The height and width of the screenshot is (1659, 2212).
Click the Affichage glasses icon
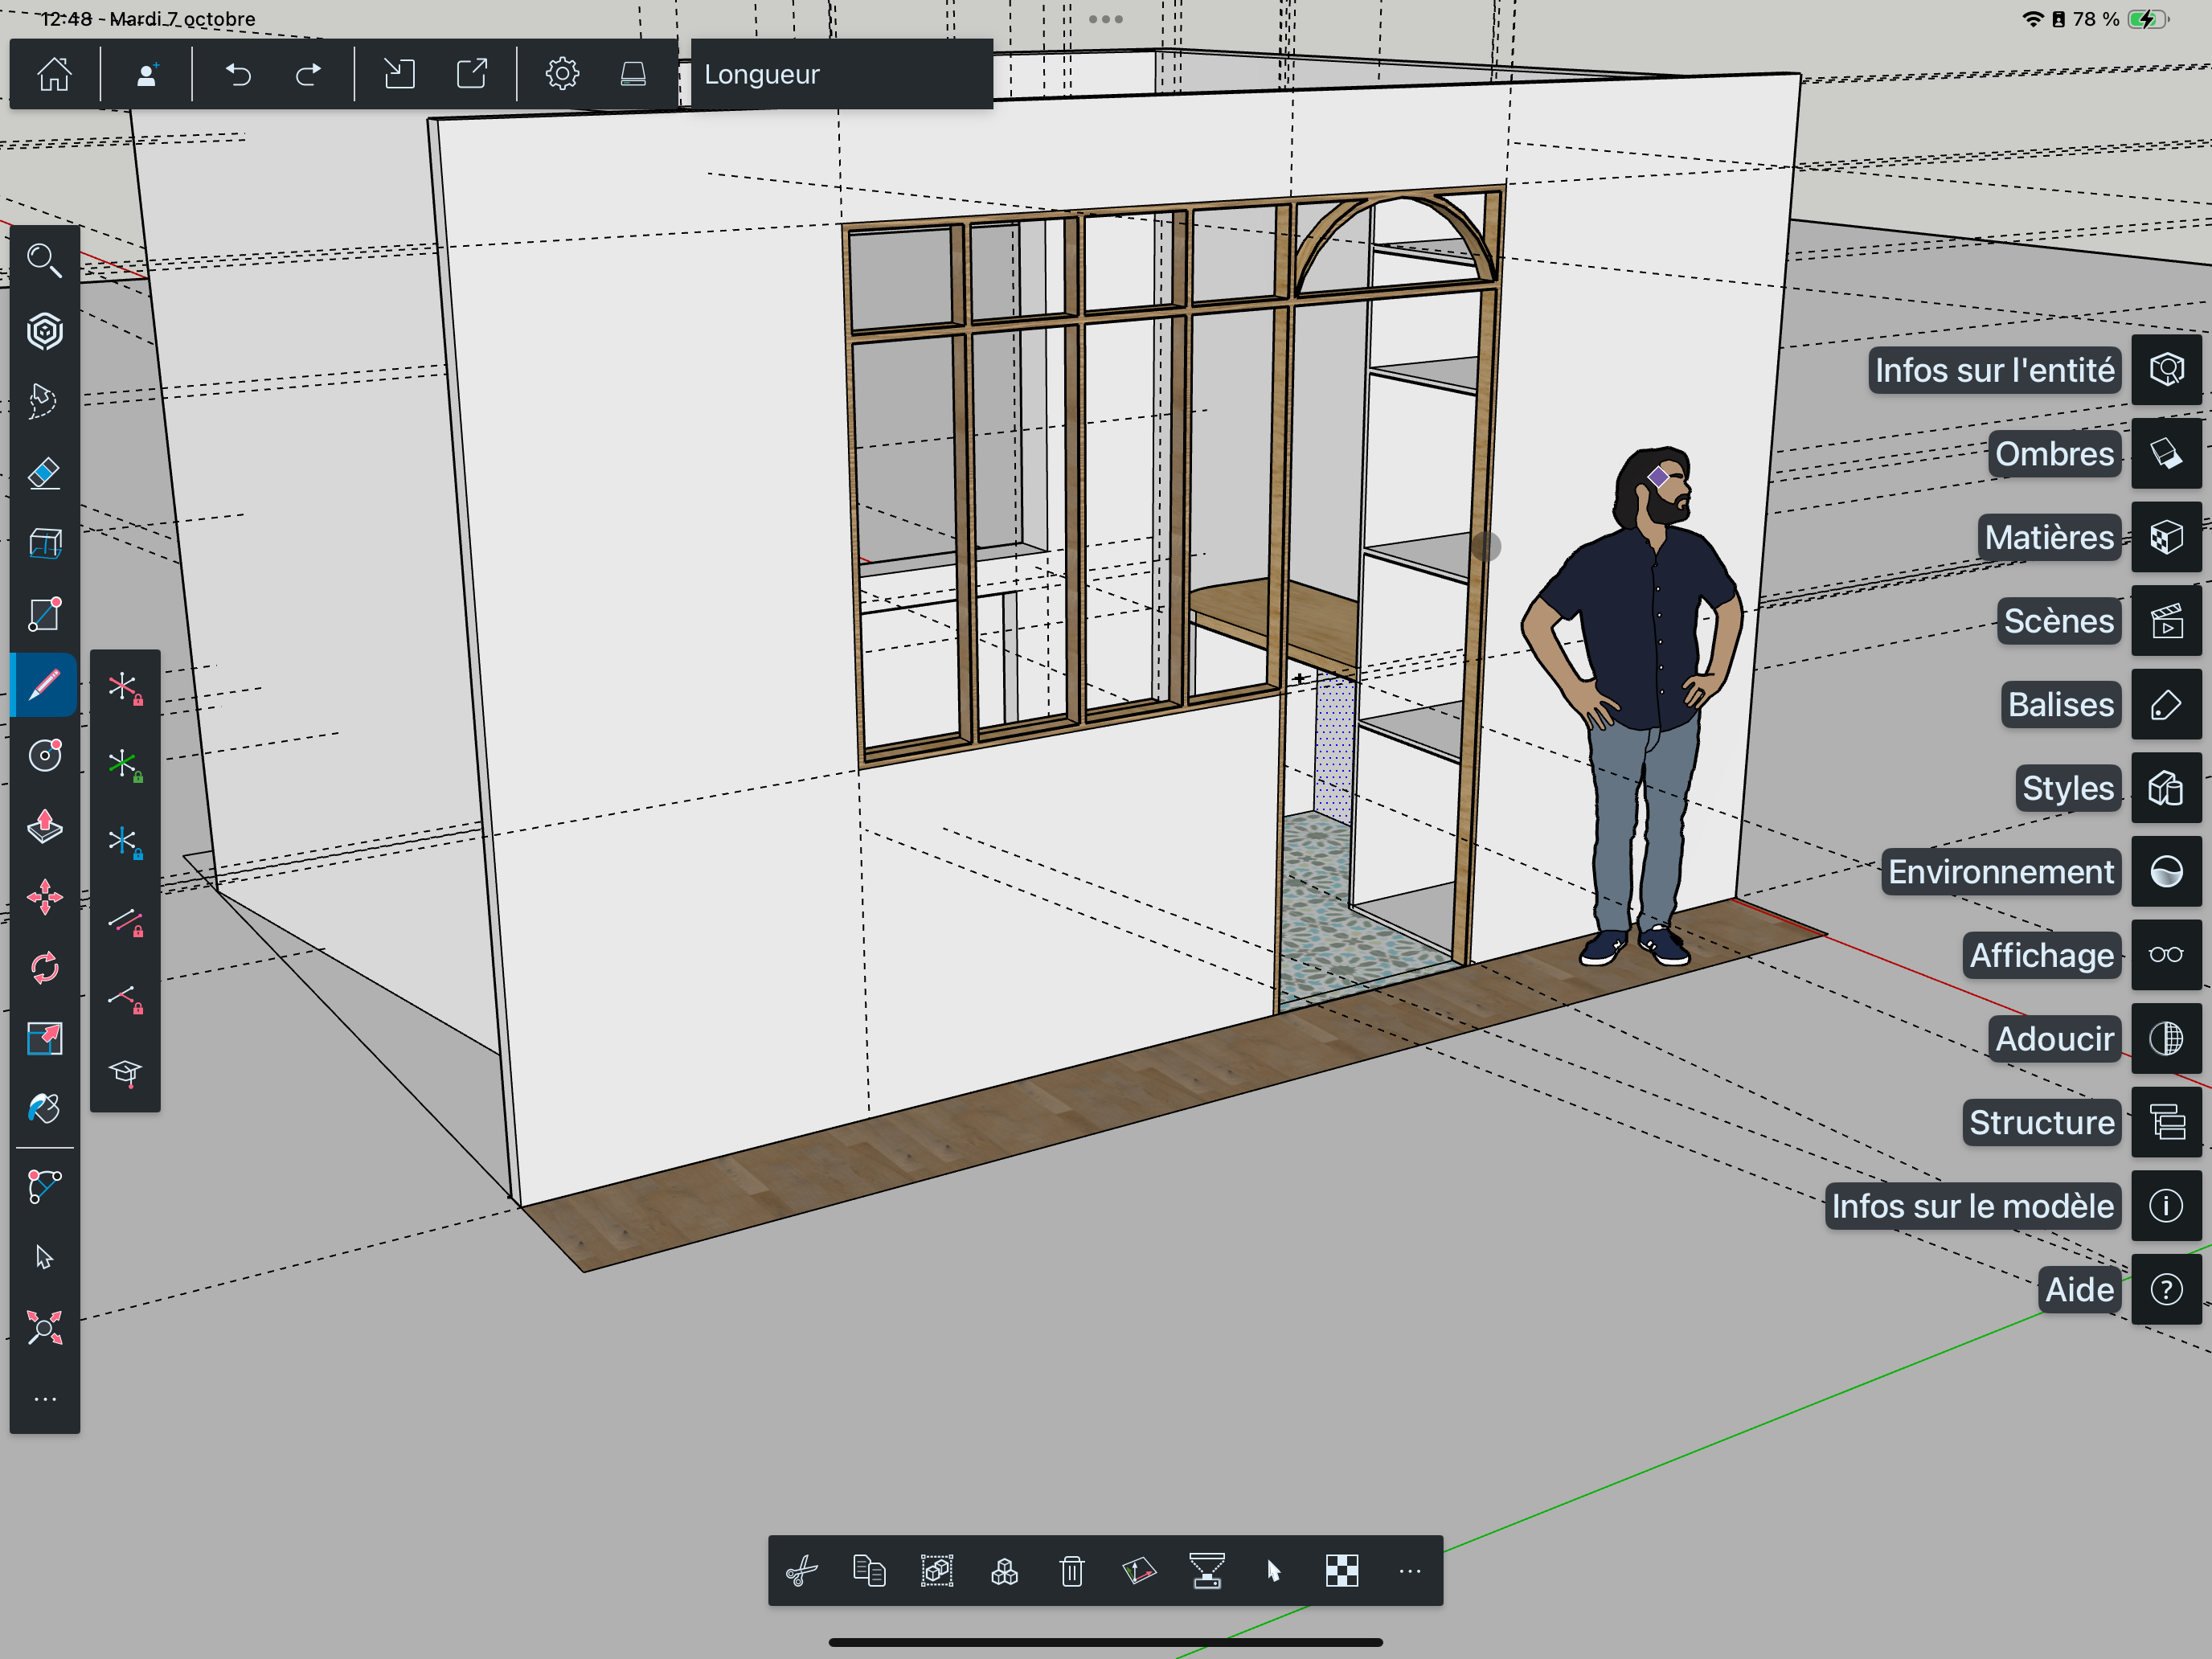pos(2166,955)
